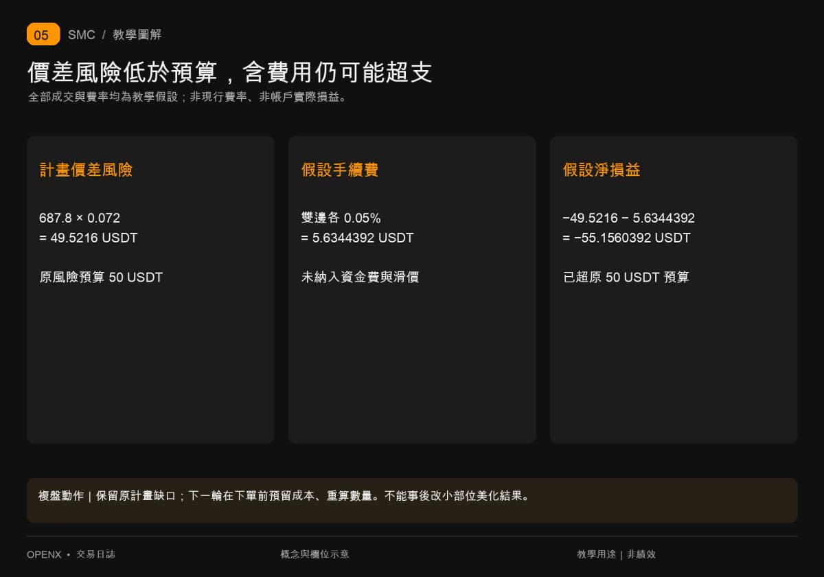
Task: Click the note 原風險預算 50 USDT
Action: [101, 278]
